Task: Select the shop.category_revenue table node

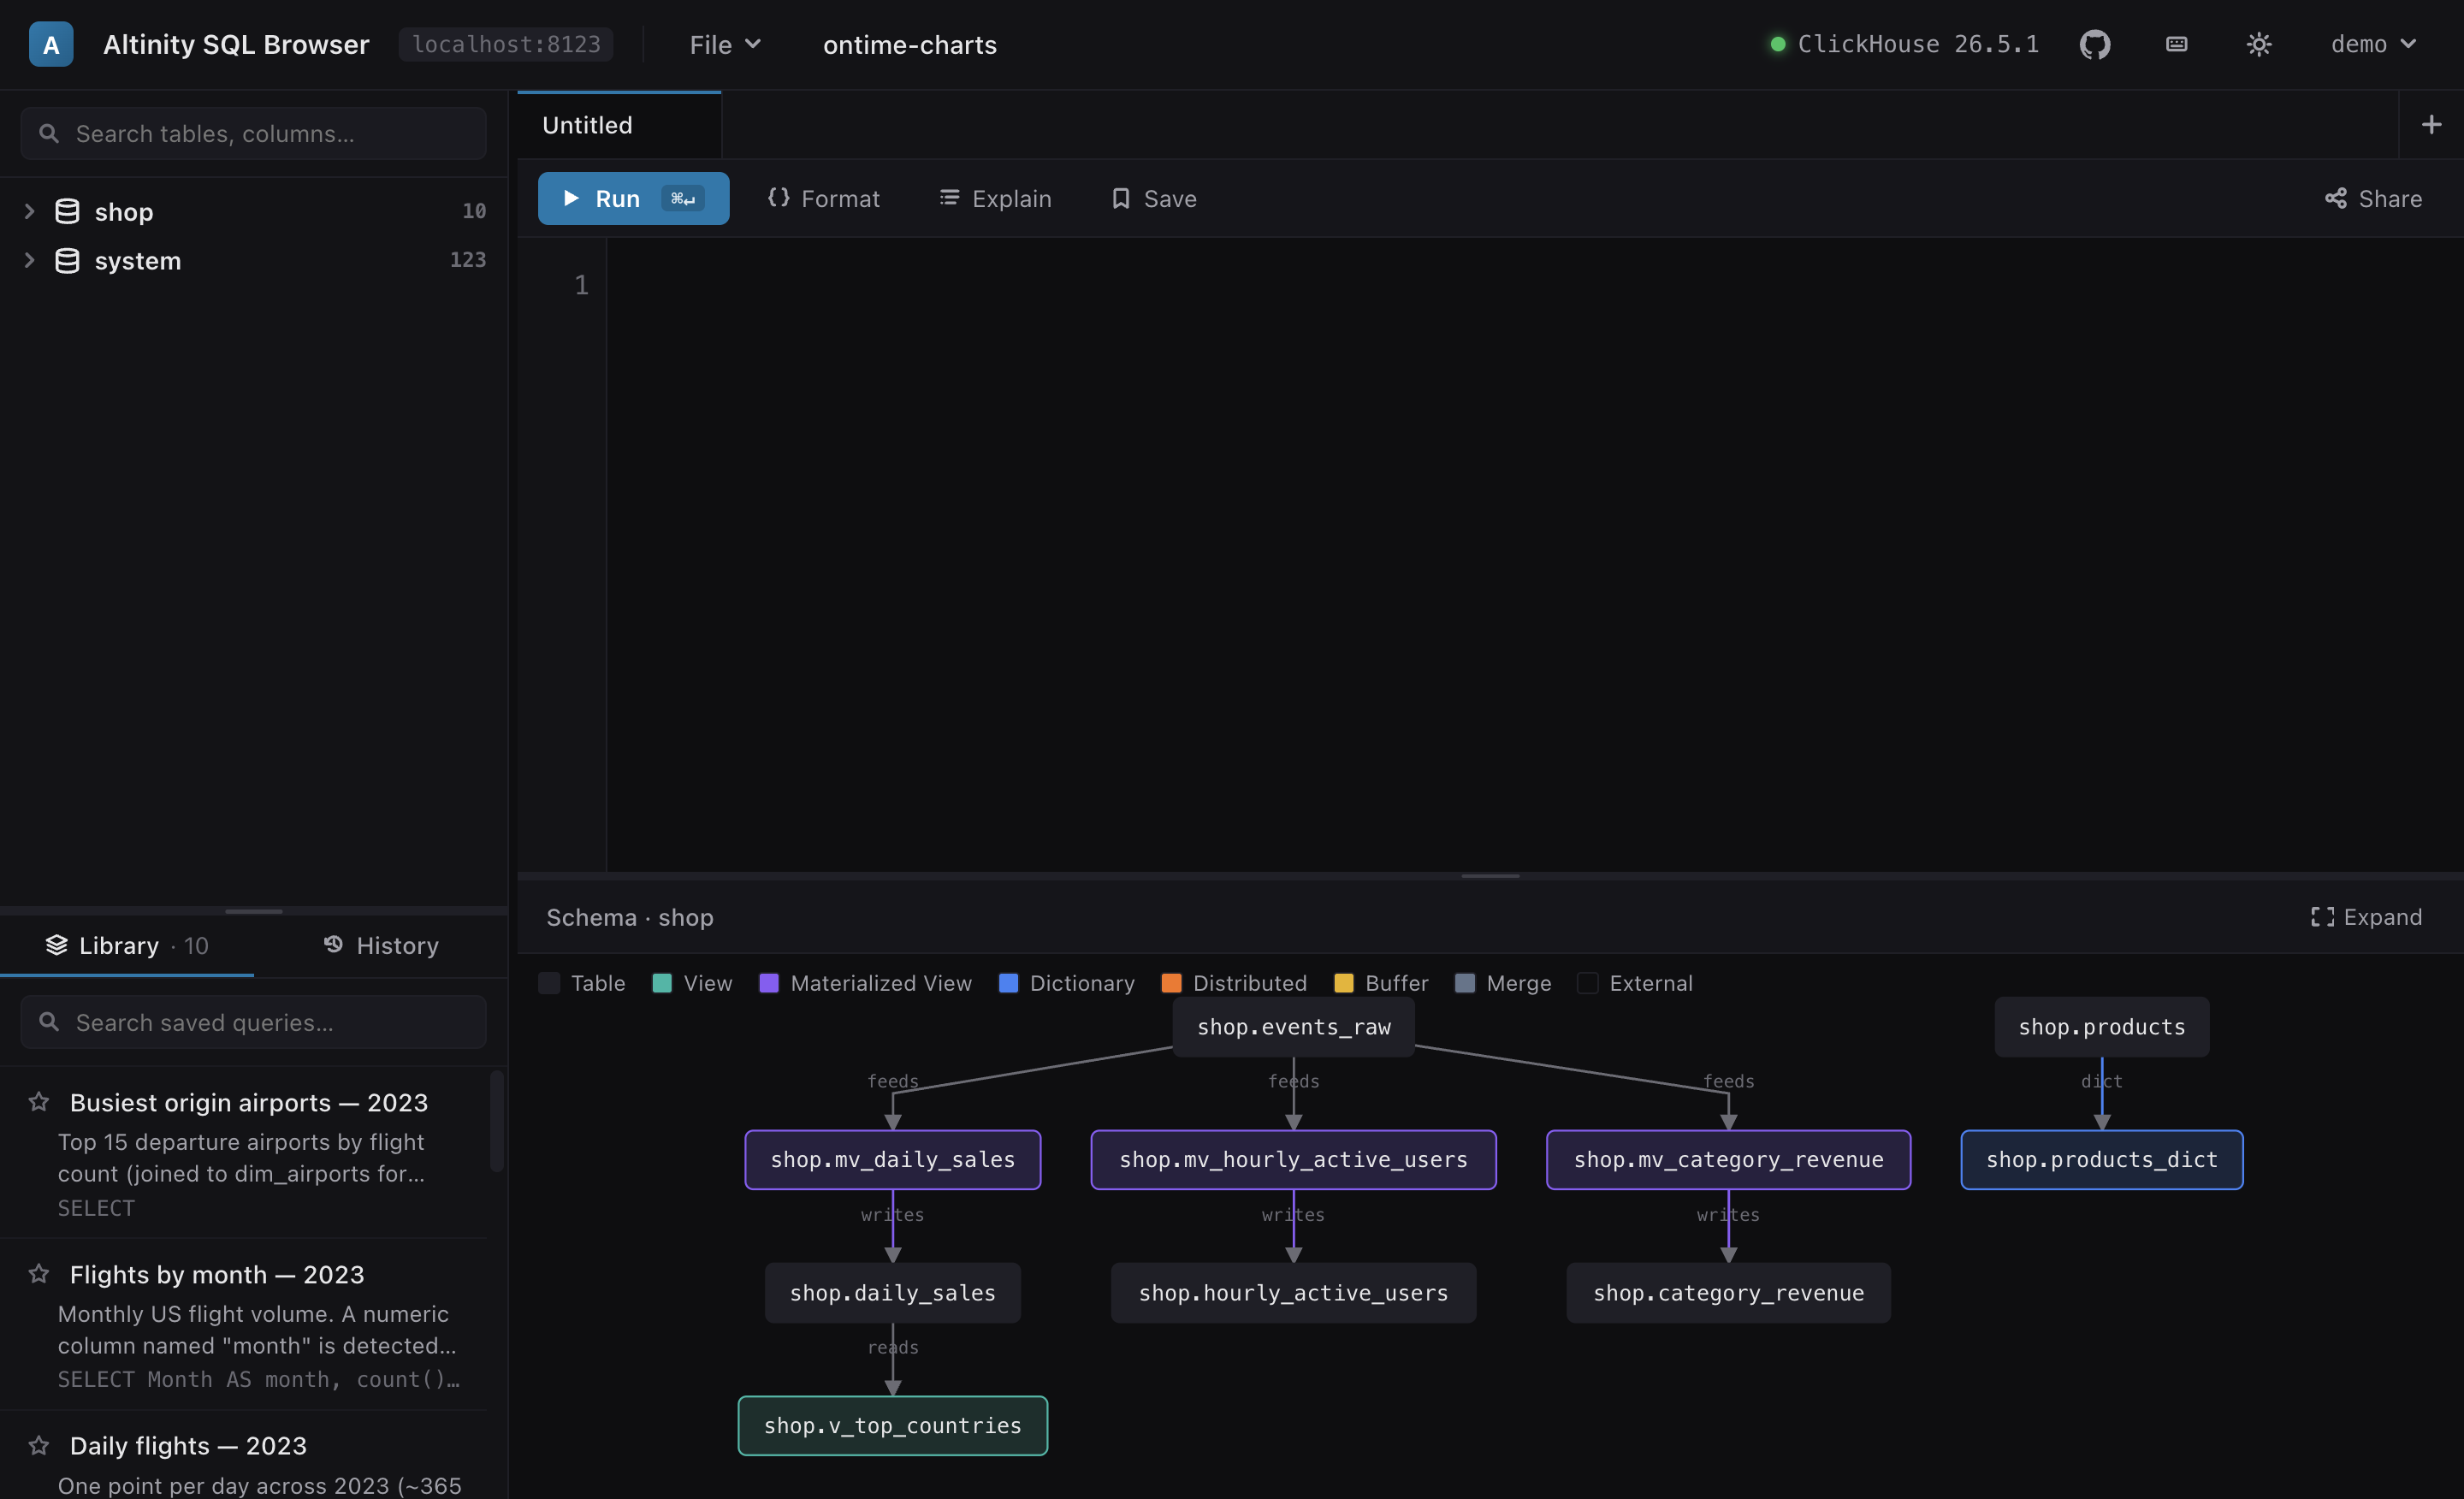Action: (1728, 1292)
